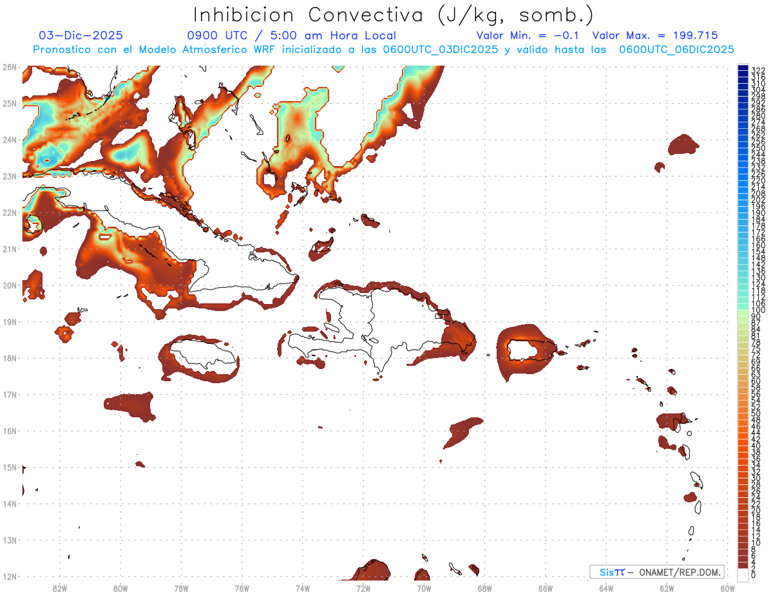The width and height of the screenshot is (773, 597).
Task: Click the "0900 UTC / 5:00 am Hora Local" text
Action: [291, 35]
